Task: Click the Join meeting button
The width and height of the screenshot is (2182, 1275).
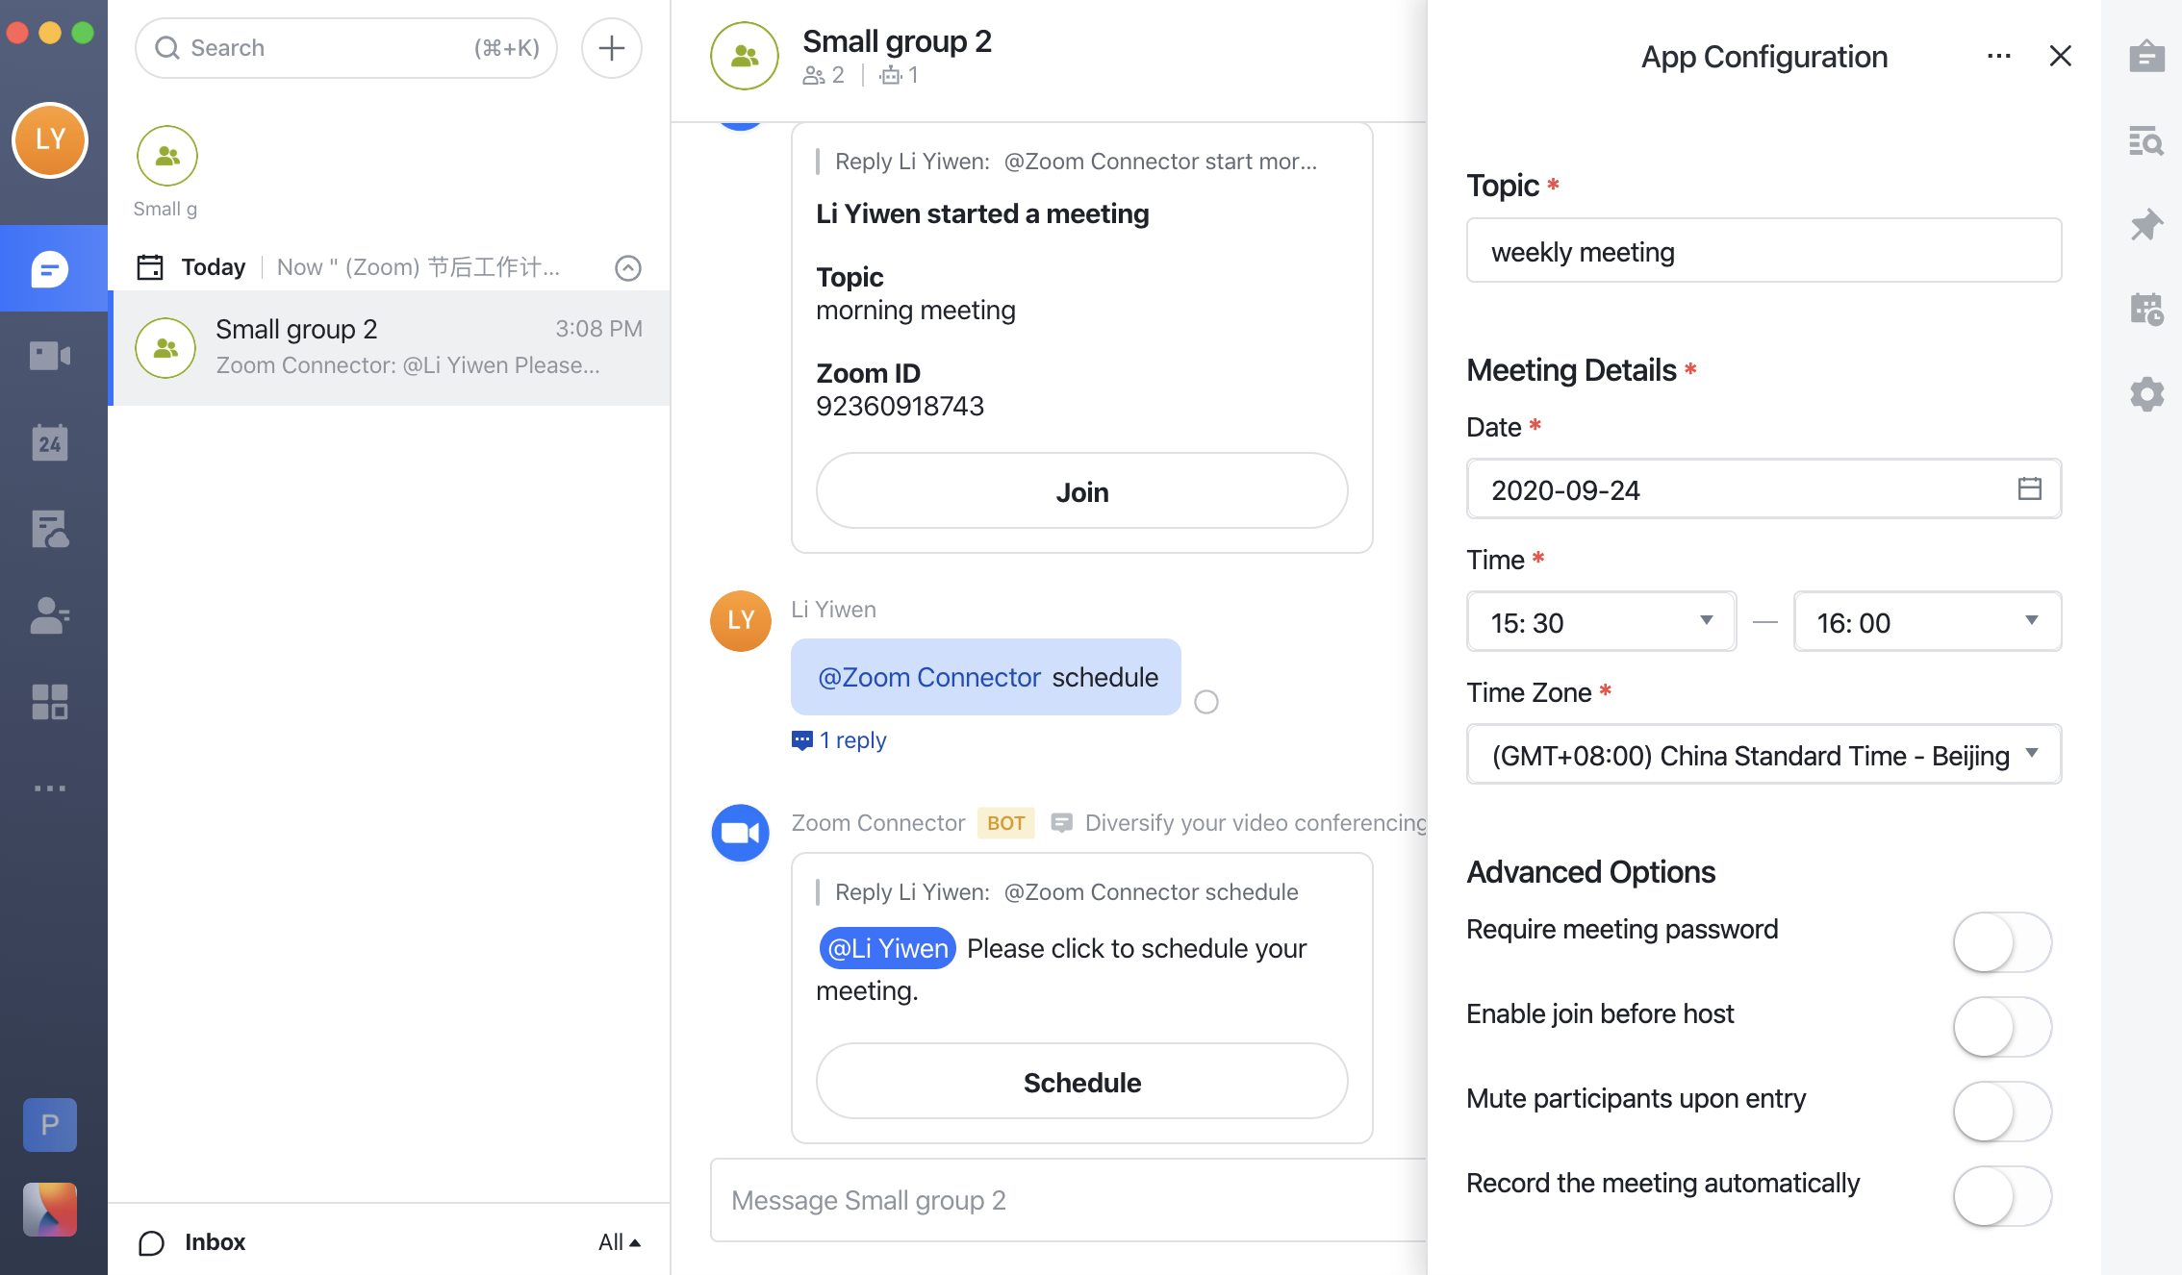Action: pyautogui.click(x=1081, y=491)
